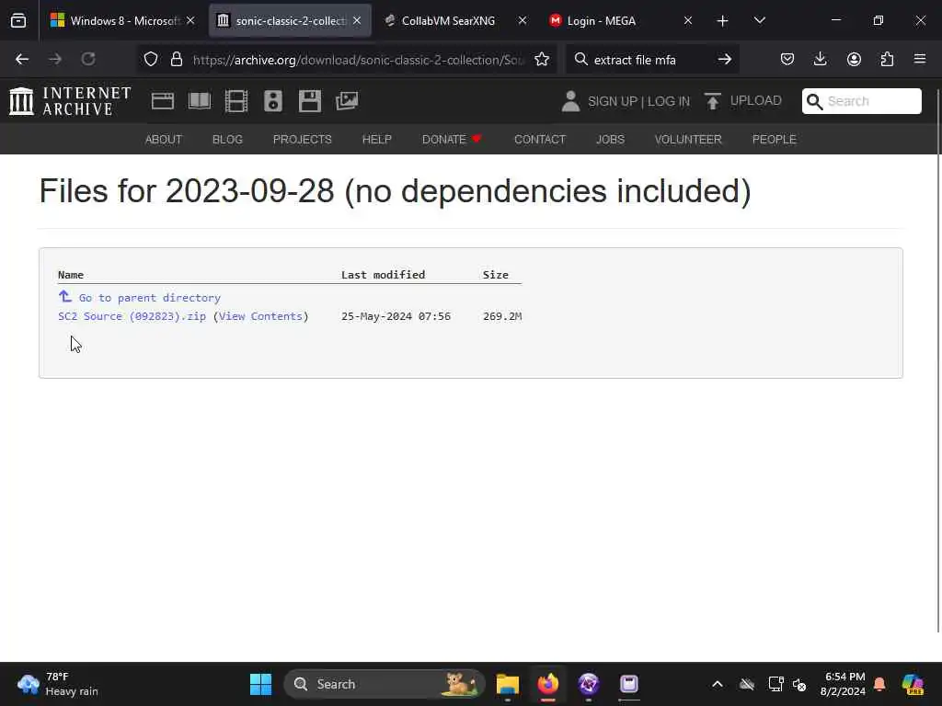The height and width of the screenshot is (706, 942).
Task: Open the tracking protection shield
Action: [151, 60]
